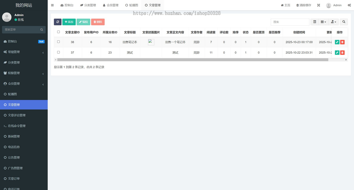
Task: Select the active 文章管理 tab
Action: (x=153, y=5)
